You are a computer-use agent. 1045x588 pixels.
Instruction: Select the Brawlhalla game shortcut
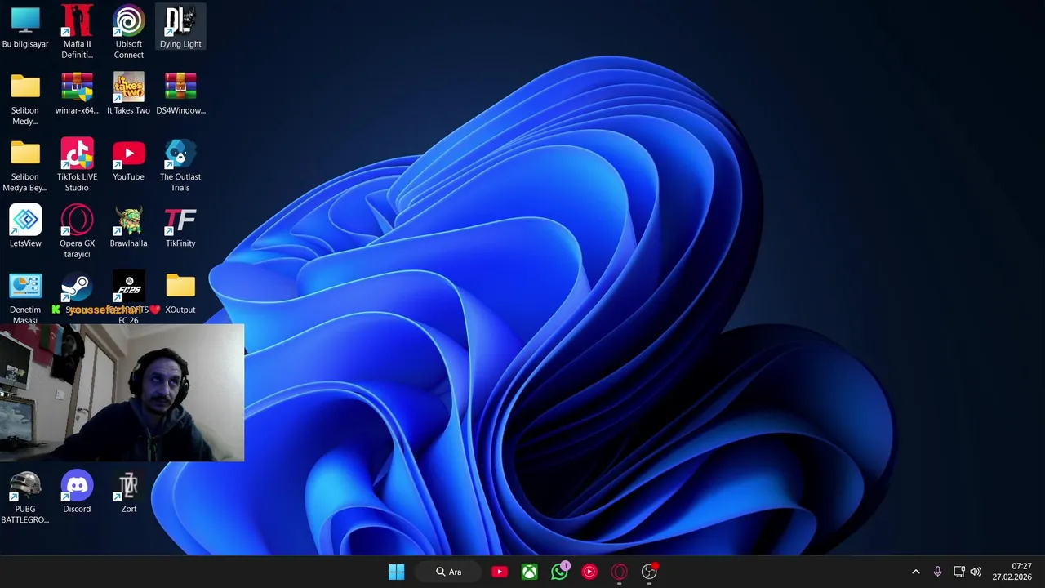click(128, 226)
